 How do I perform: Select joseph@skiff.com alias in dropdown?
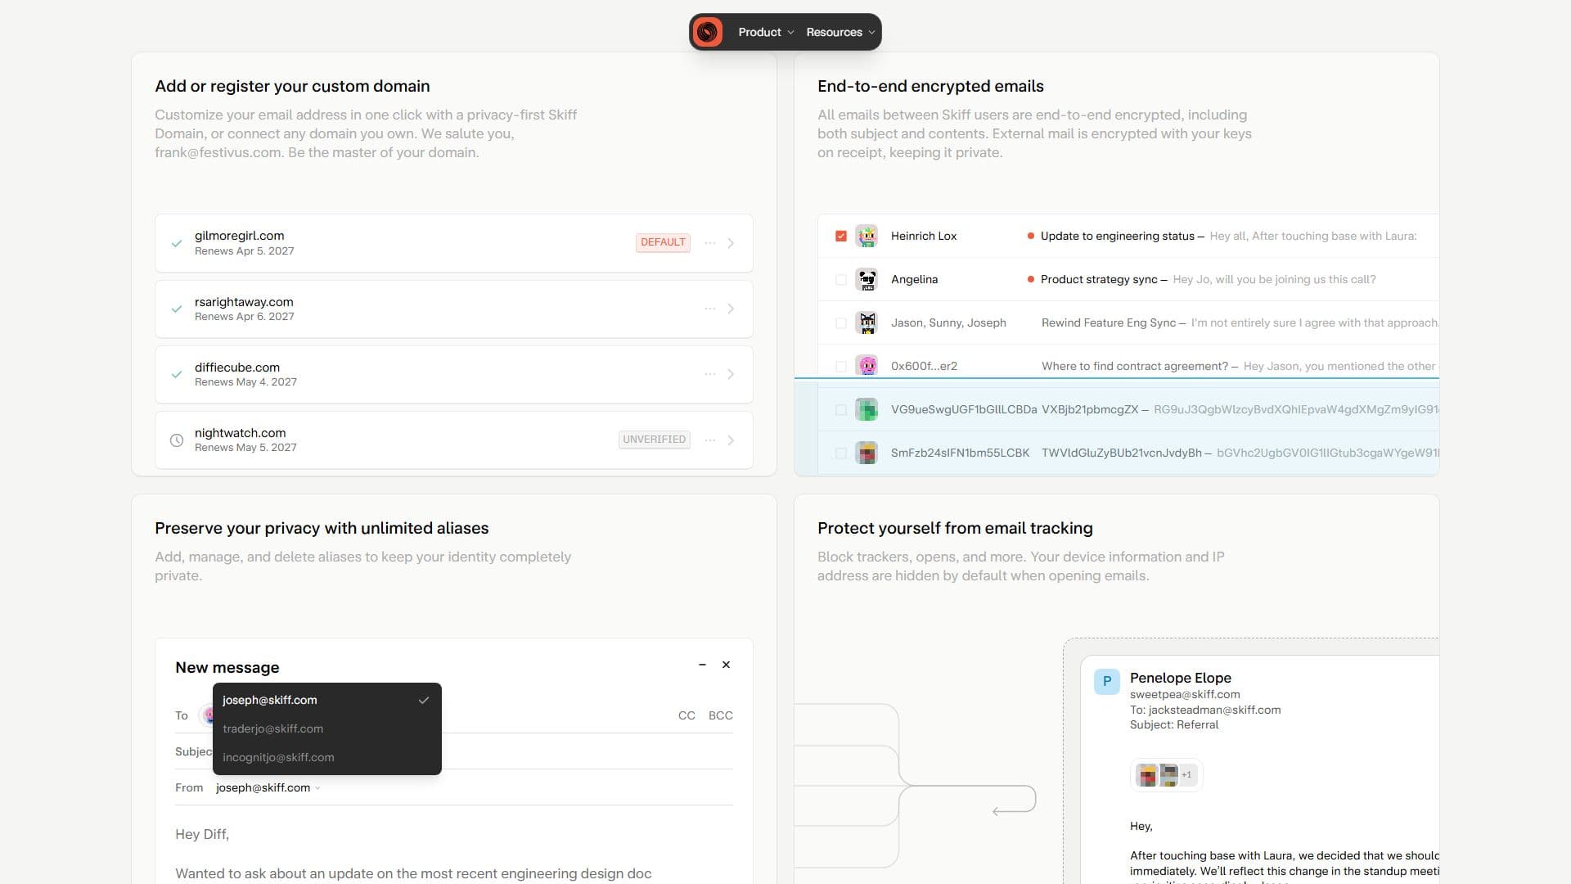[x=327, y=700]
